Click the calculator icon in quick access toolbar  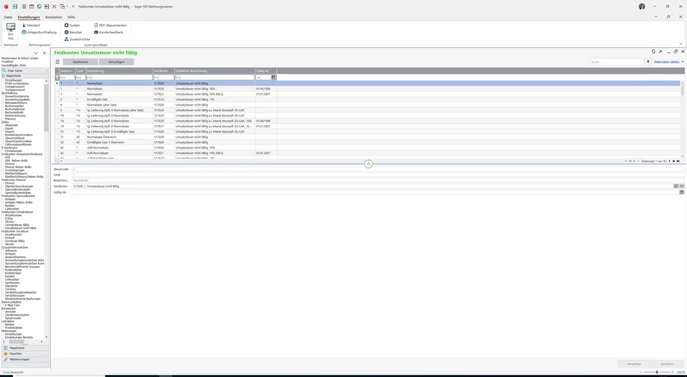click(23, 6)
